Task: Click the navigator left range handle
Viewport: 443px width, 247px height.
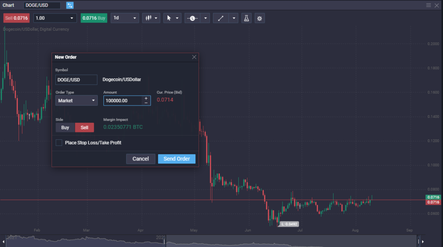Action: pyautogui.click(x=164, y=241)
